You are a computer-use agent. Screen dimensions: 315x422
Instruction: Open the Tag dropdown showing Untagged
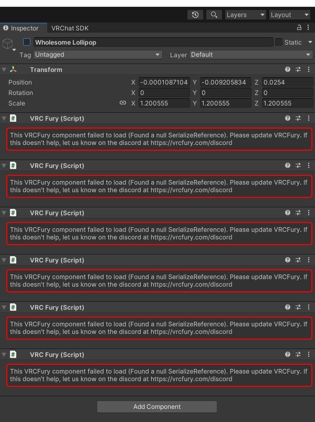(x=98, y=55)
